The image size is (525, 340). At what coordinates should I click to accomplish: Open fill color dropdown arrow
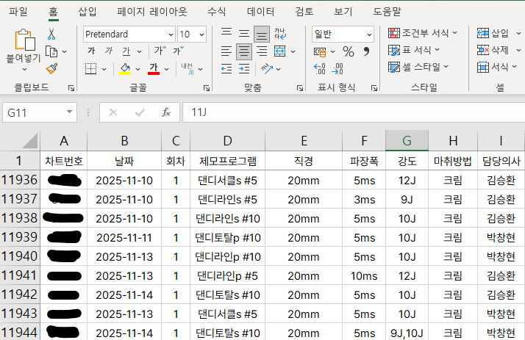[x=137, y=69]
